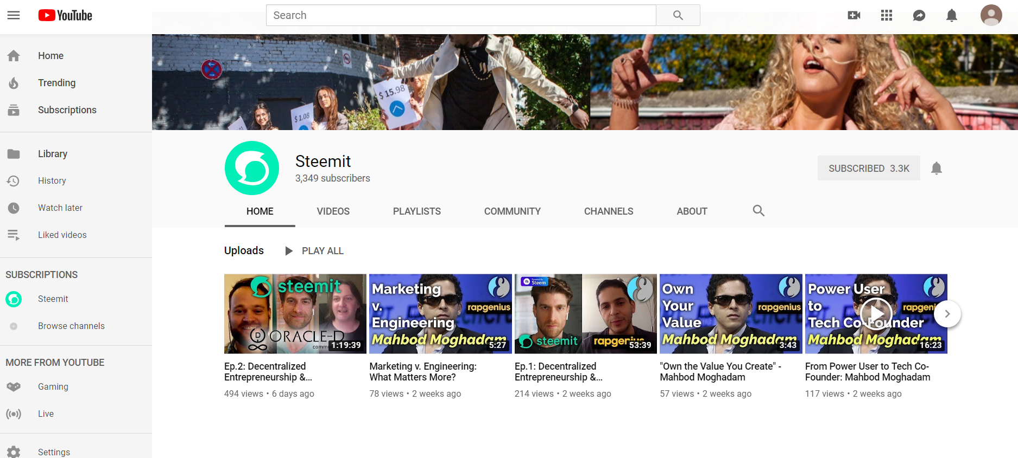Open title 'Ep.1: Decentralized Entrepreneurship'
This screenshot has width=1018, height=458.
click(559, 372)
